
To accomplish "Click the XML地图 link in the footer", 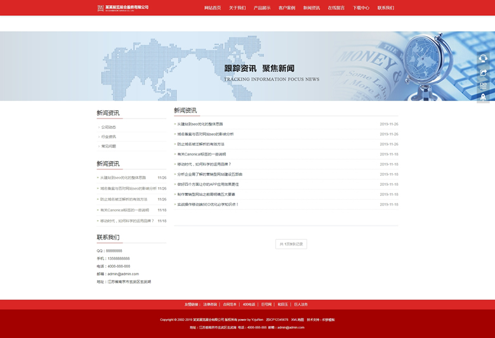I will (298, 320).
